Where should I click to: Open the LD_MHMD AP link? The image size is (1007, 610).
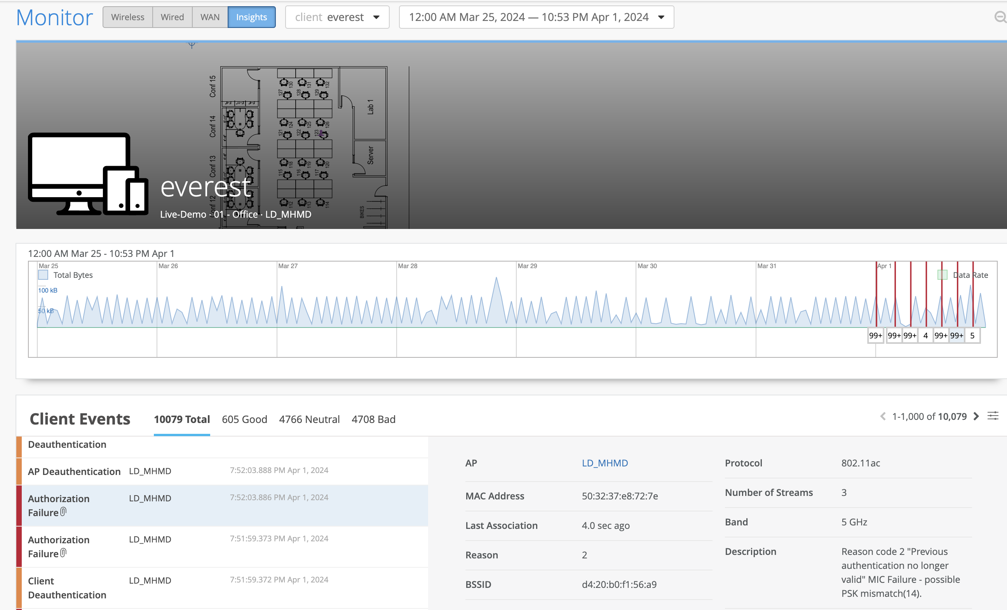click(x=605, y=463)
